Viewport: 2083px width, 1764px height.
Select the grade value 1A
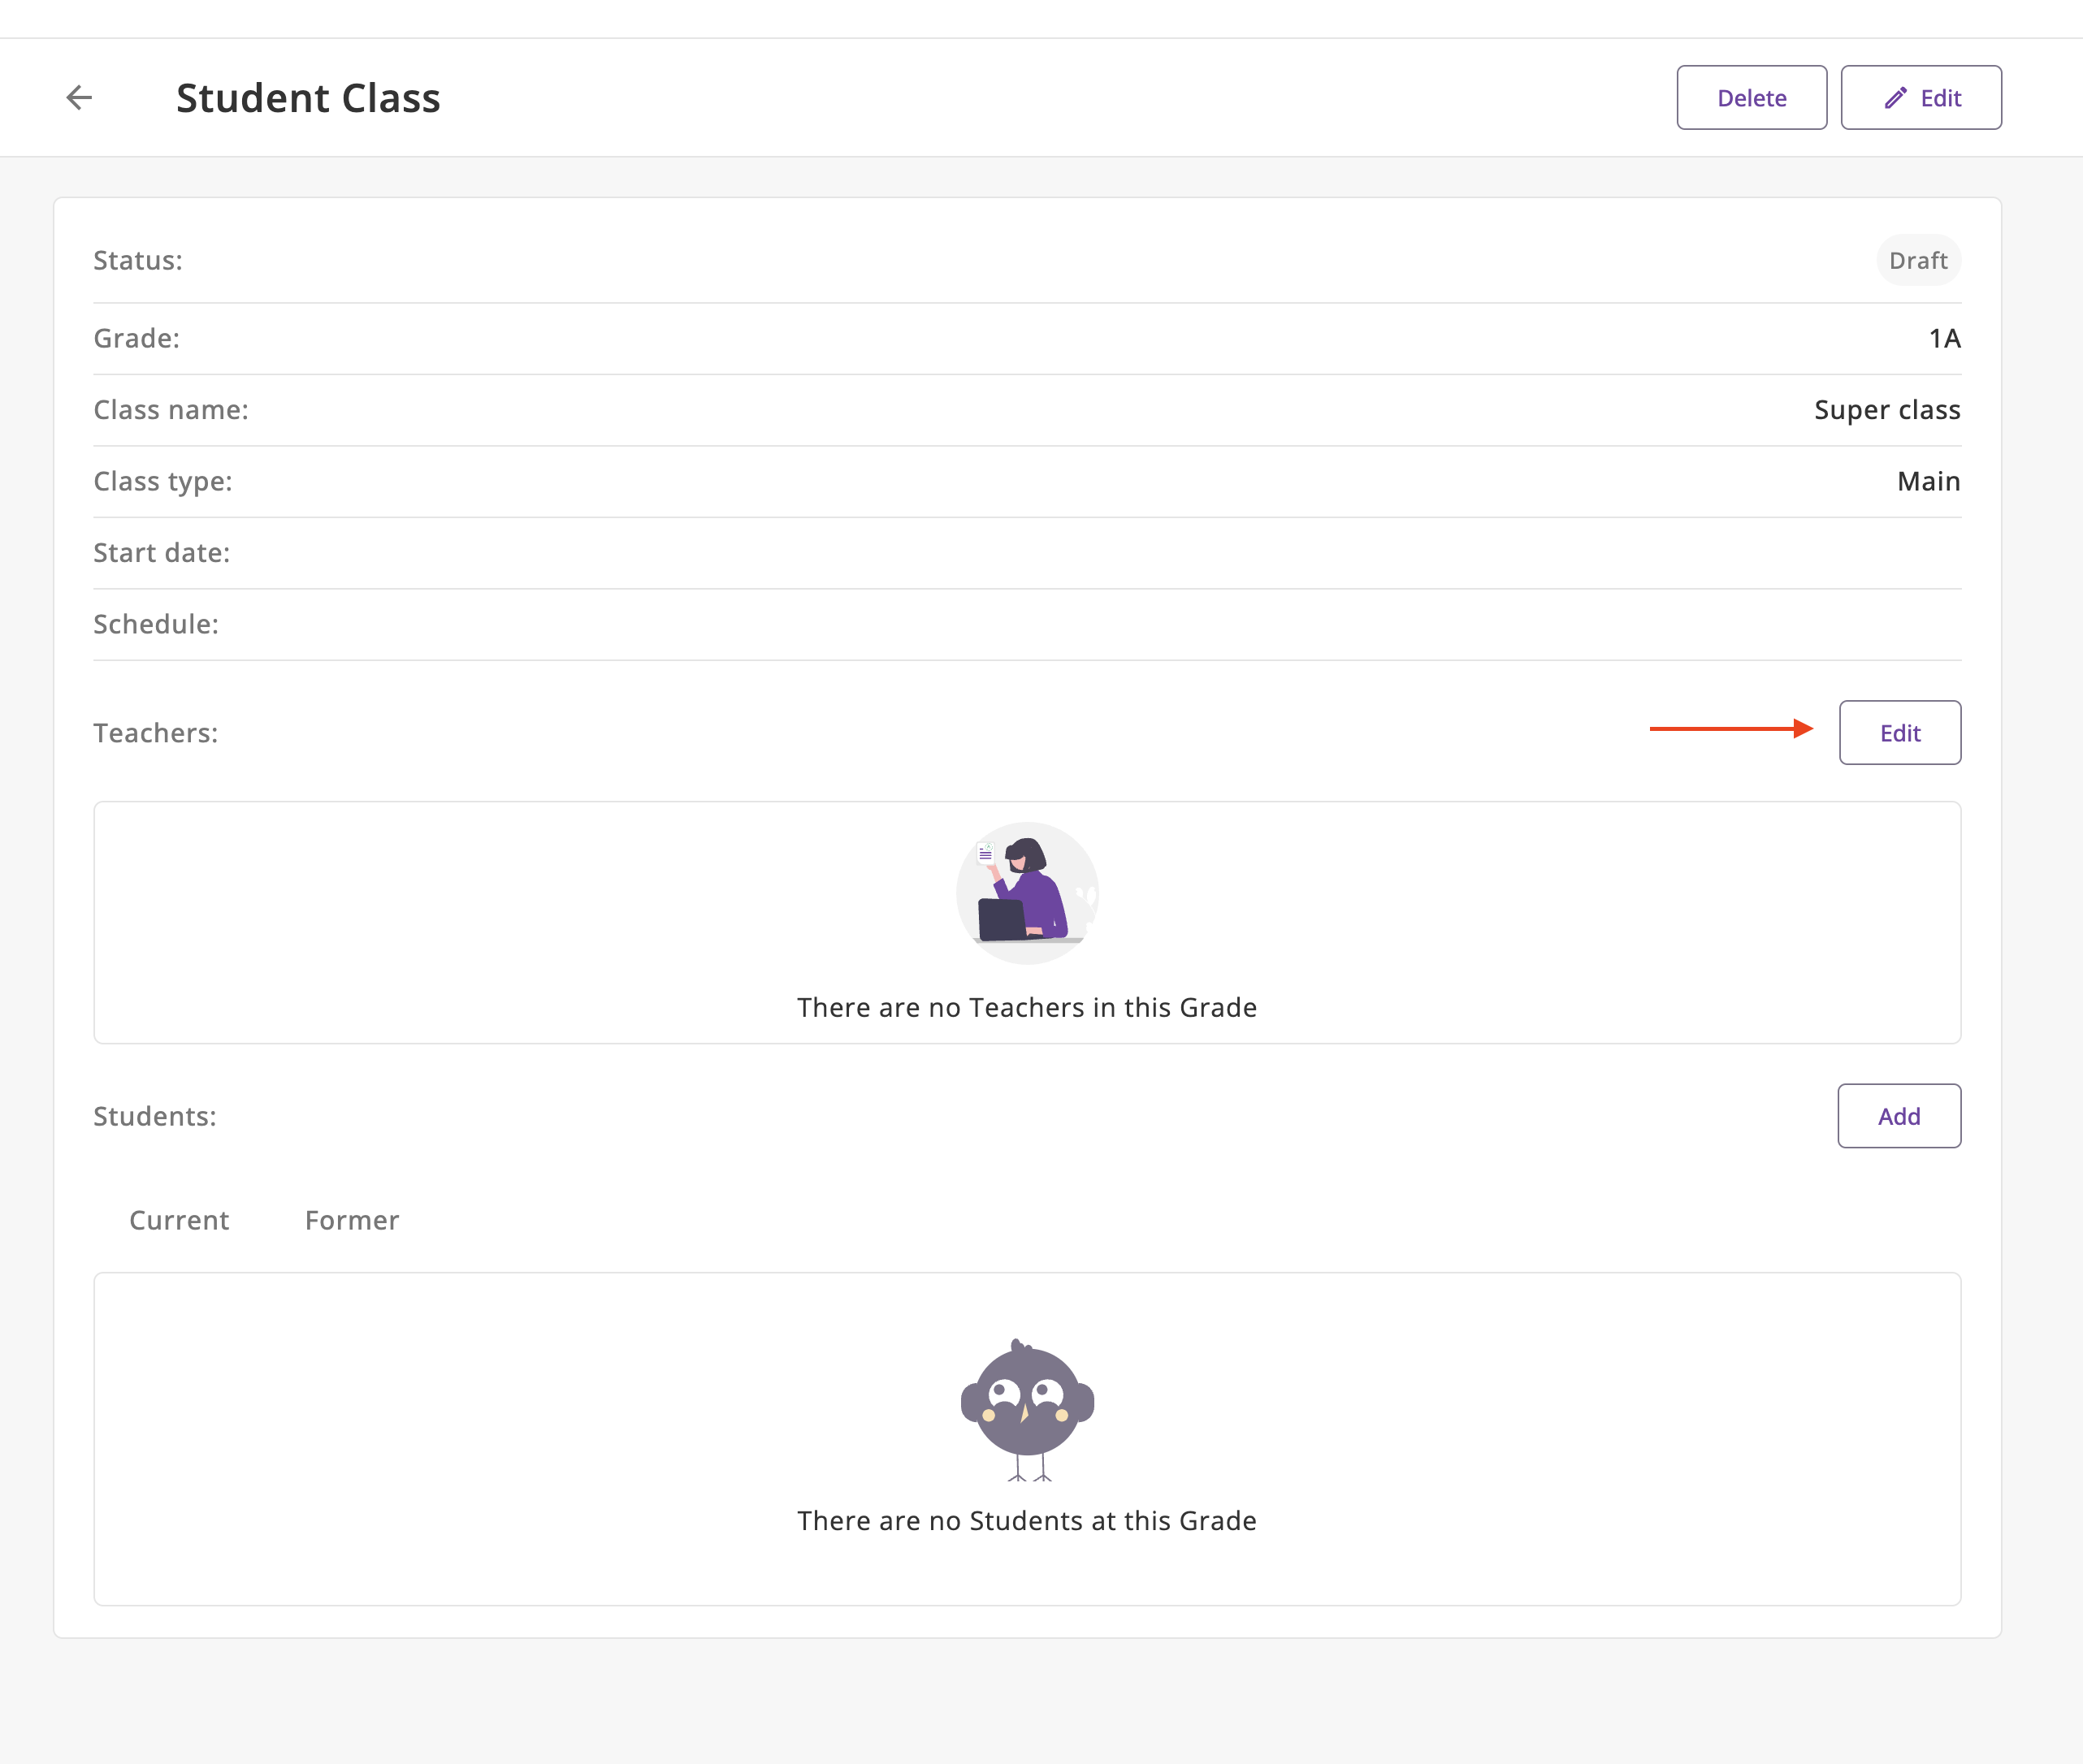(1944, 339)
